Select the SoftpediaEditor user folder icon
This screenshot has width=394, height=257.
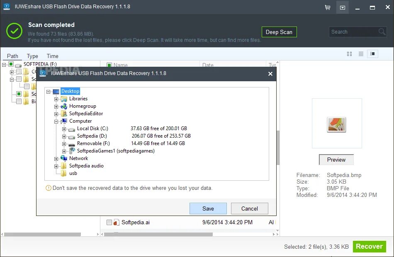pos(64,114)
